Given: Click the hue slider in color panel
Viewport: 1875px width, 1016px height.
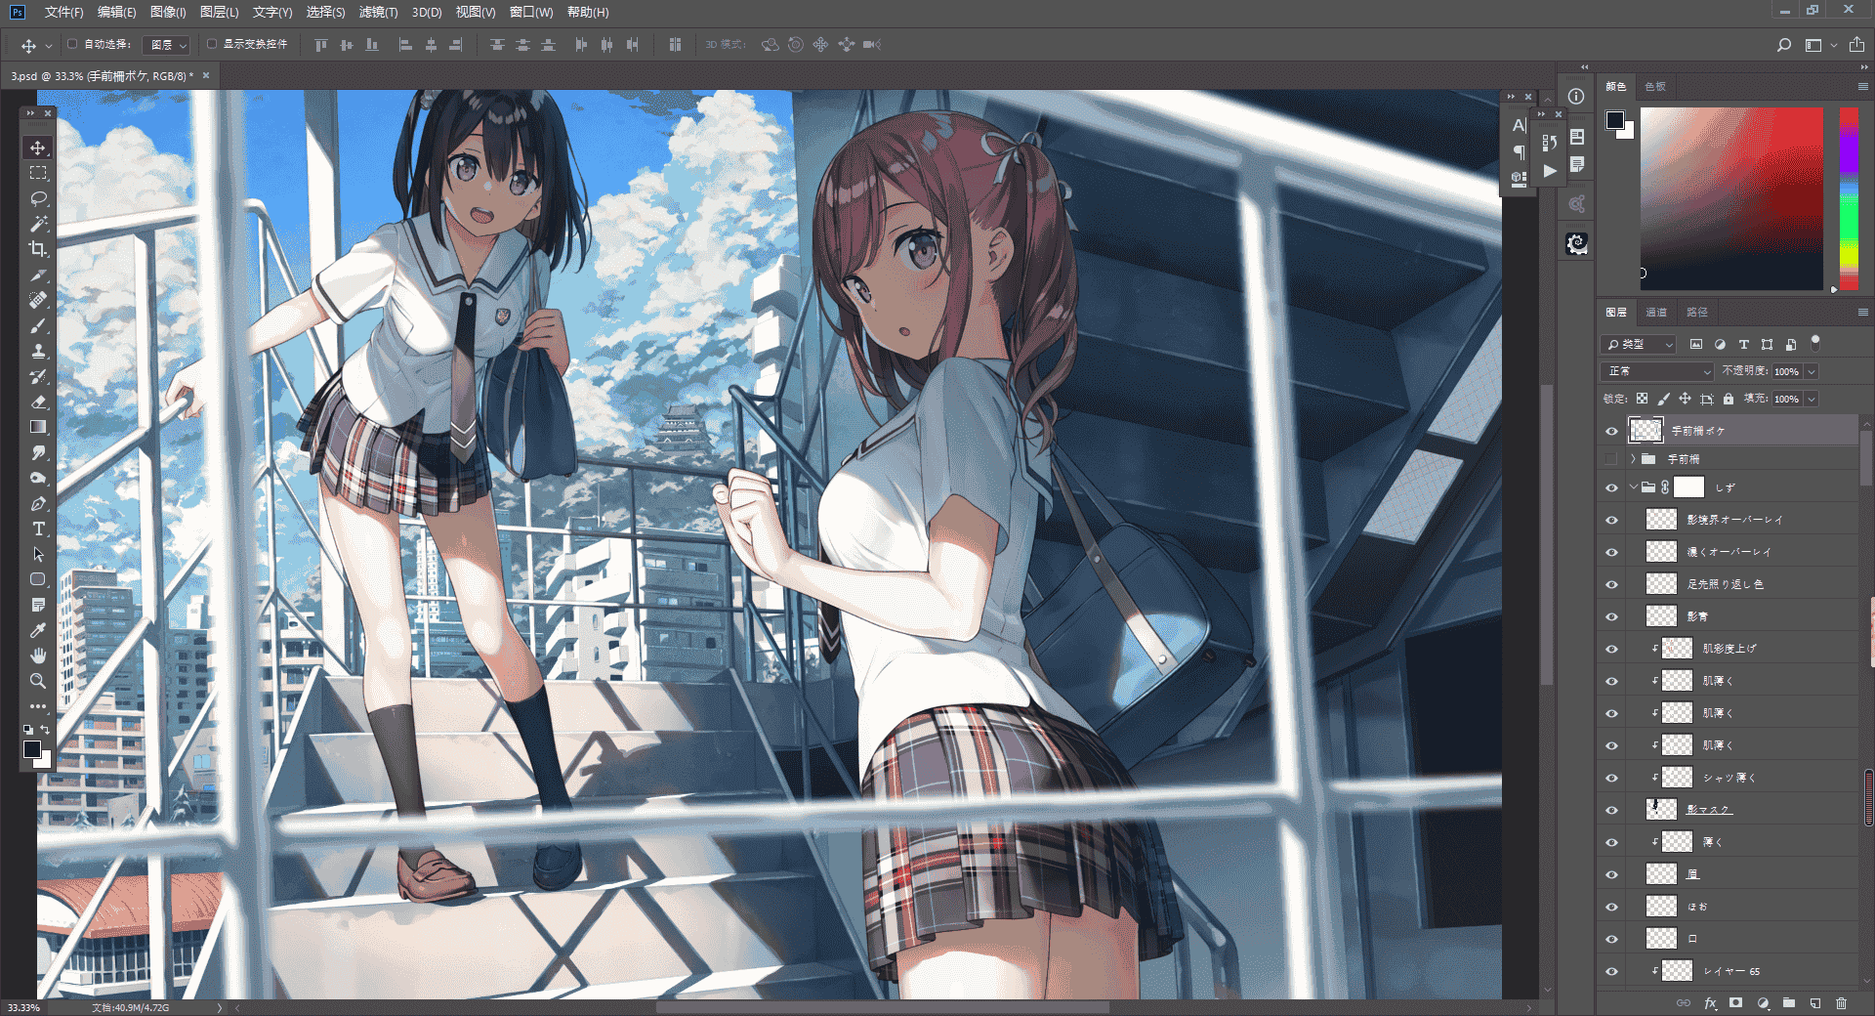Looking at the screenshot, I should coord(1849,198).
